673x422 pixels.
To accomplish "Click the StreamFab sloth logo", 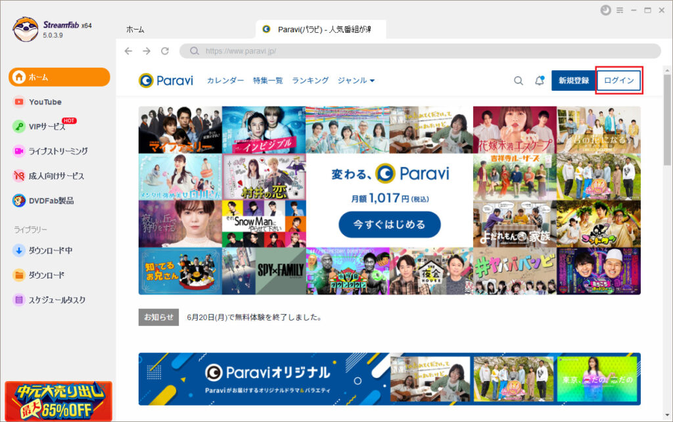I will (26, 29).
